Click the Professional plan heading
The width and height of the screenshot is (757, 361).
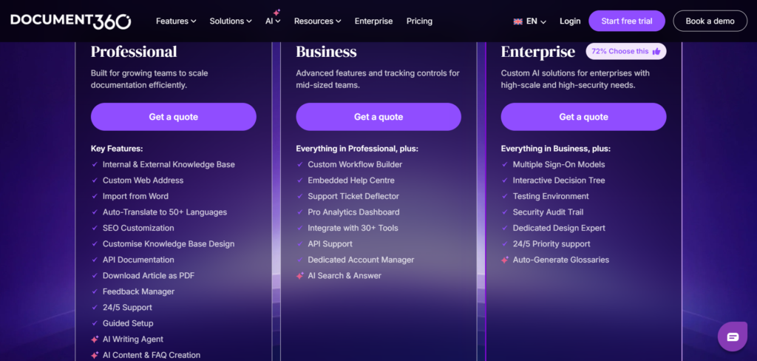pos(134,52)
